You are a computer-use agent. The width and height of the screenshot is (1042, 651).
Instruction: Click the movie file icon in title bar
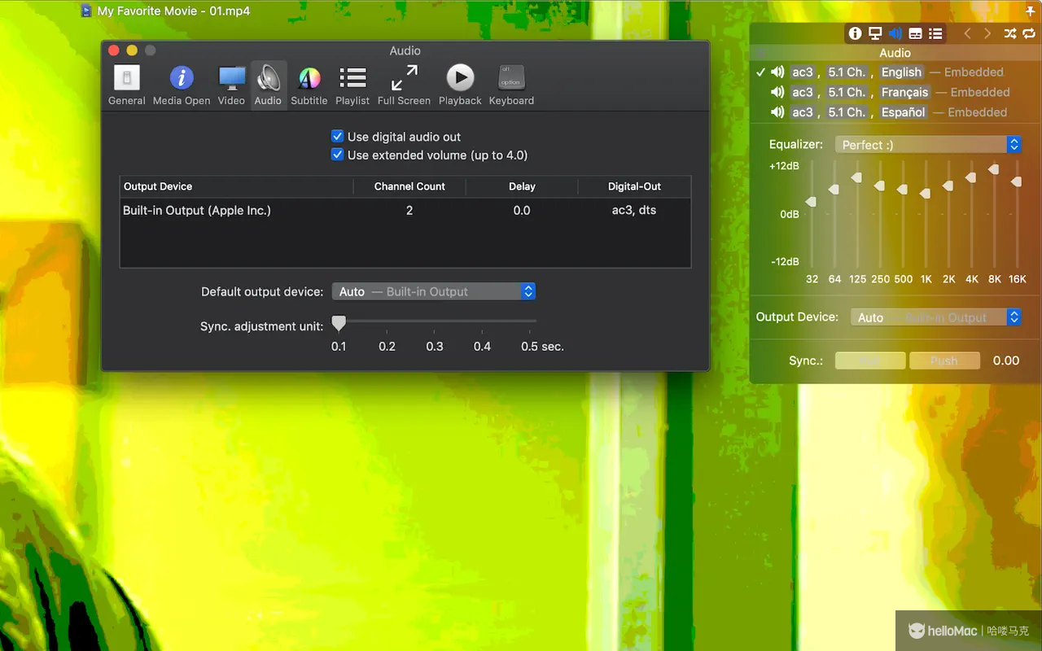tap(86, 11)
